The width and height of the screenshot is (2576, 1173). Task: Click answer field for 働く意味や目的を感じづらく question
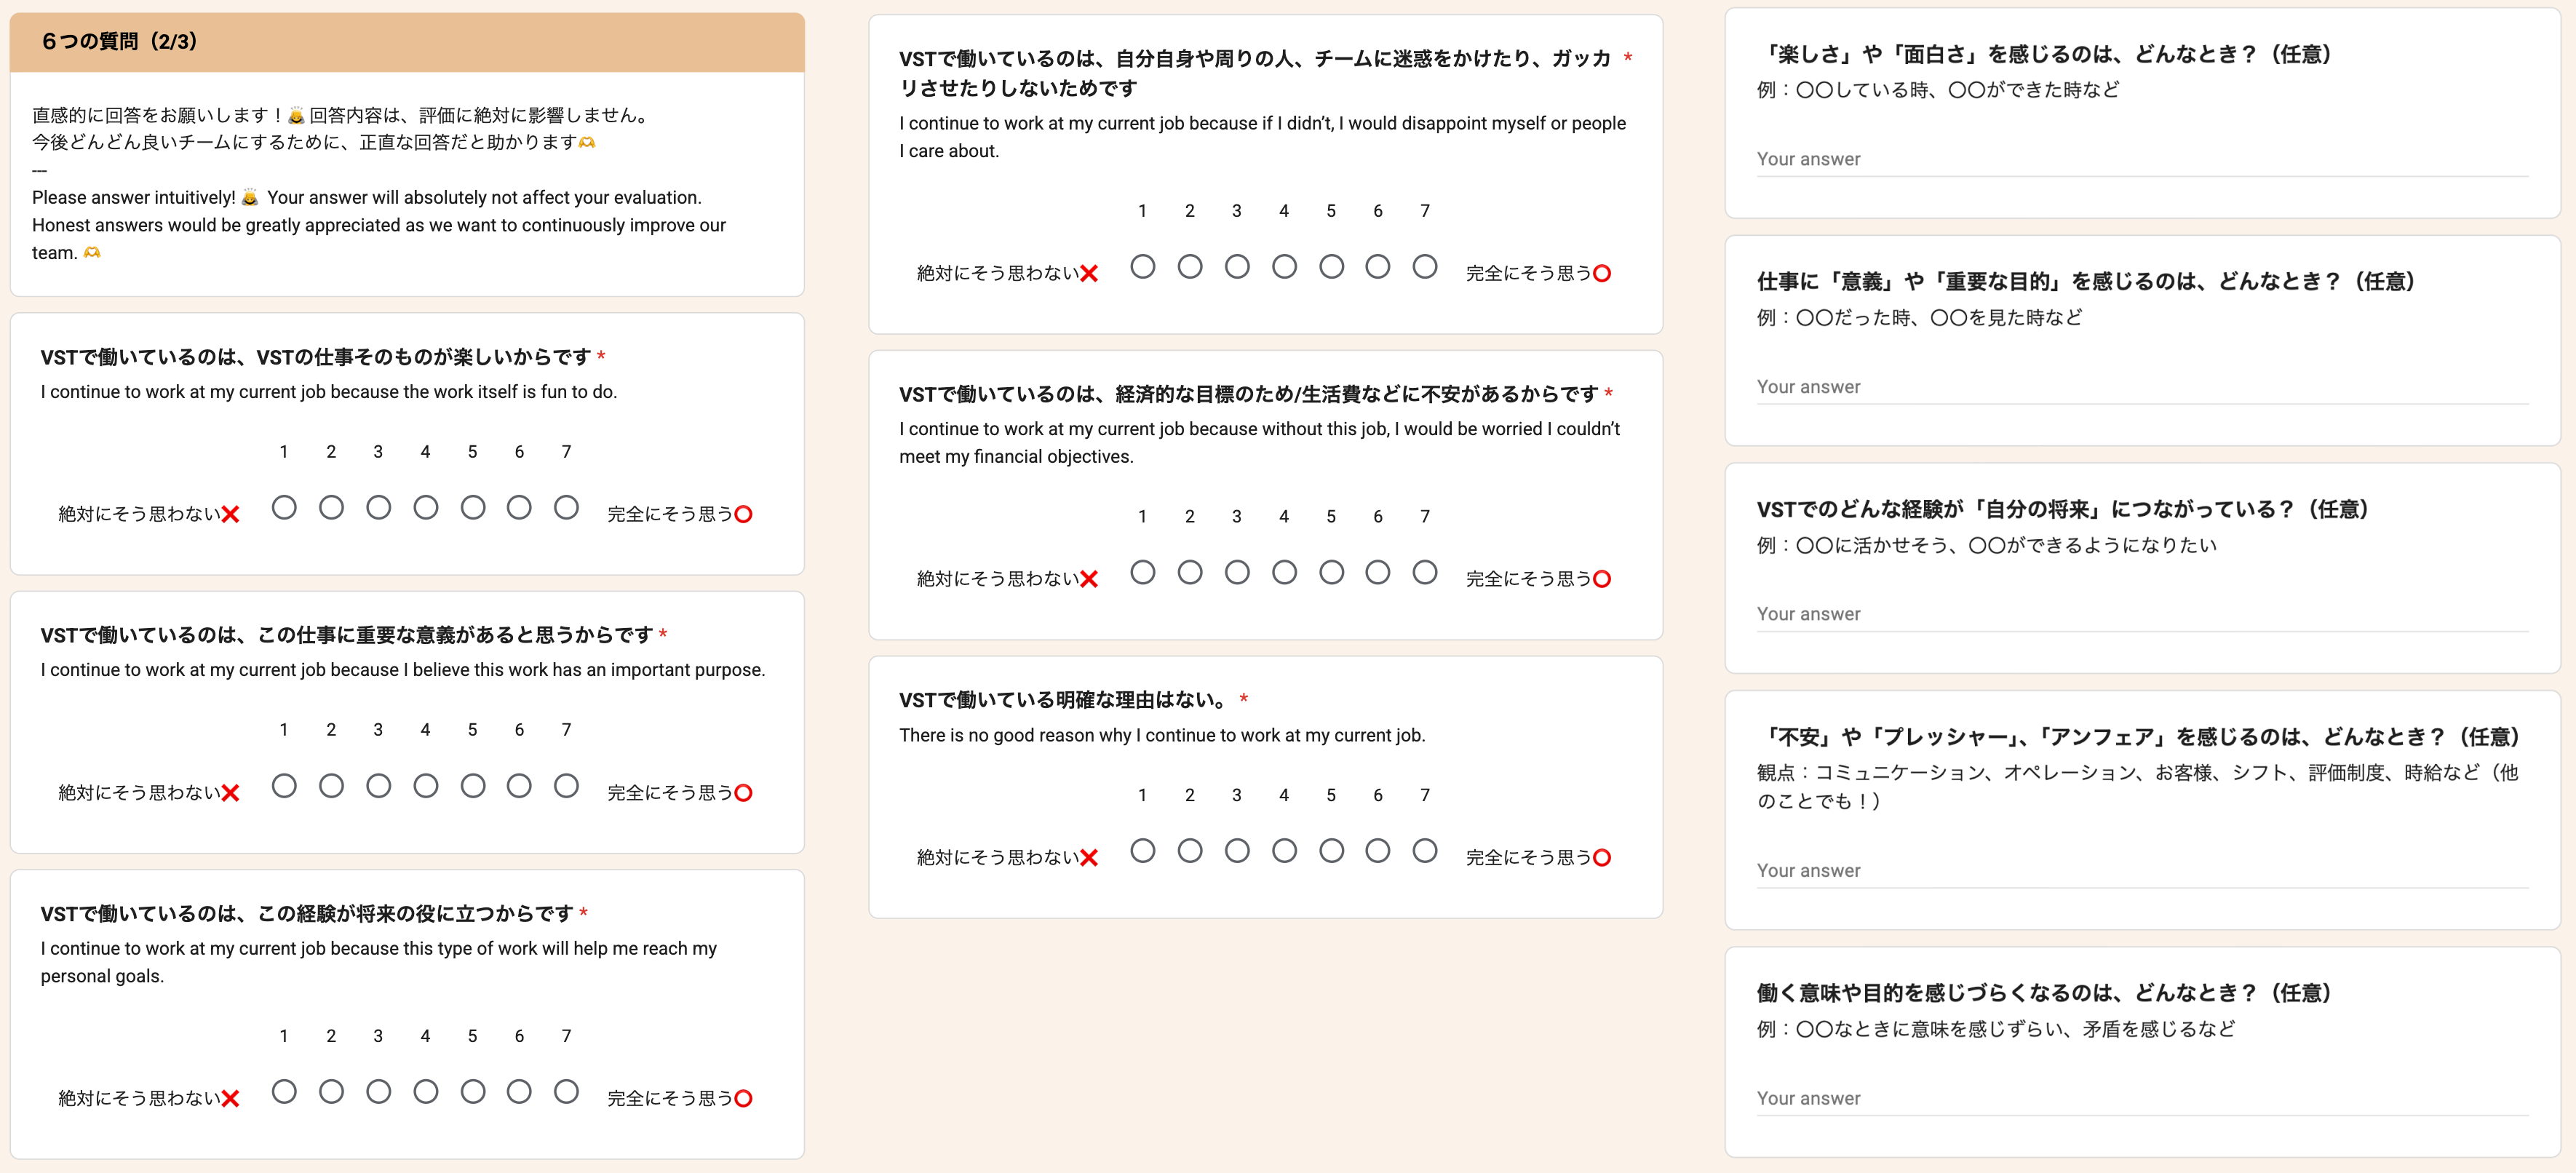[x=2142, y=1099]
